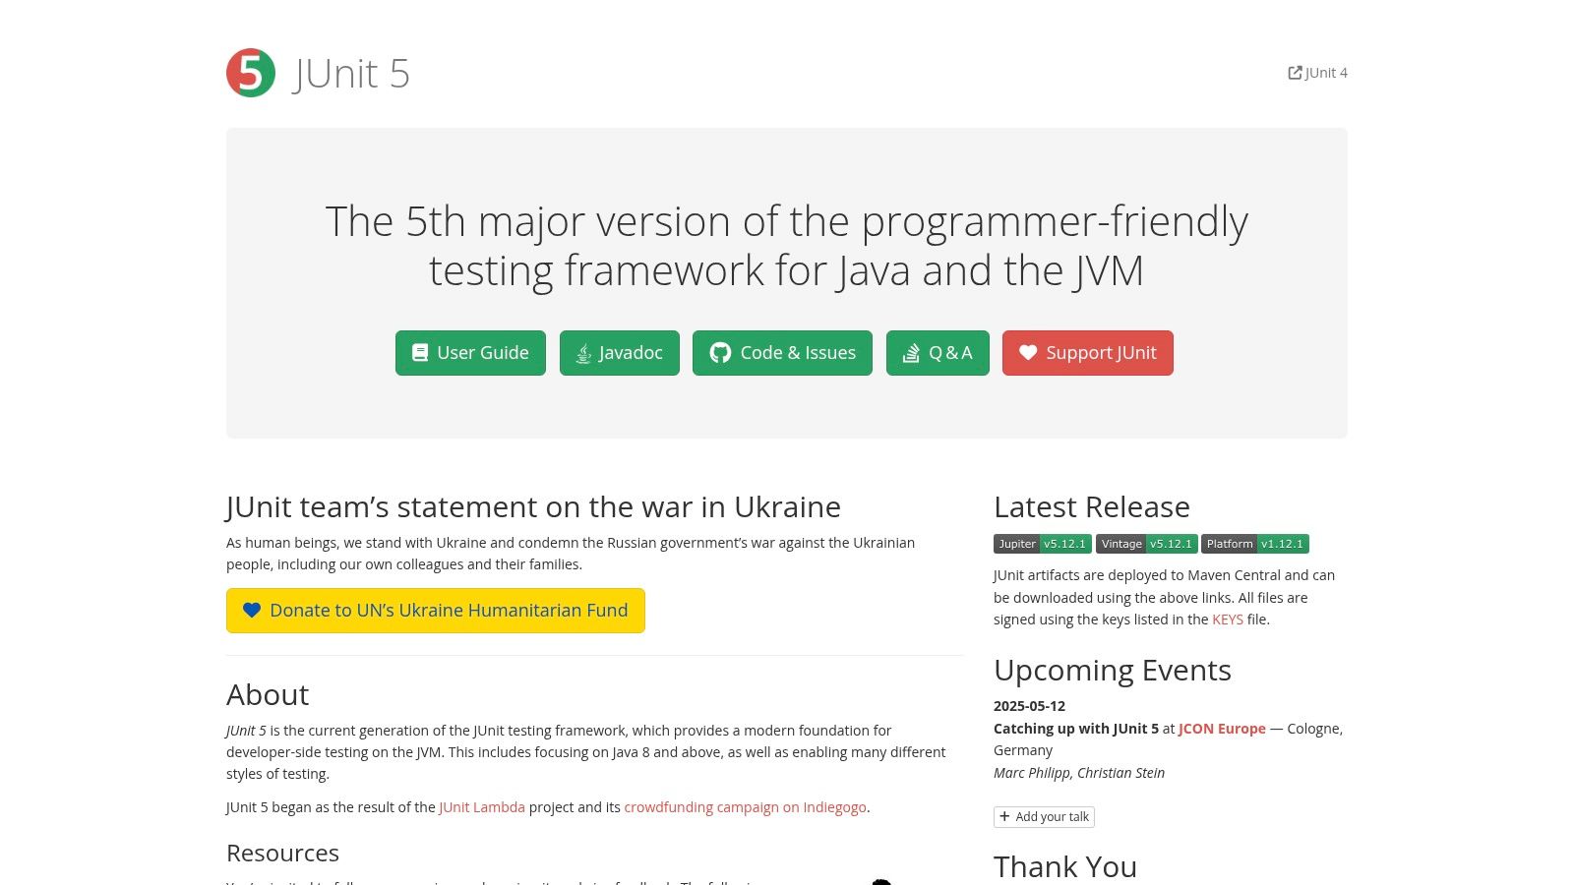Viewport: 1574px width, 885px height.
Task: Click the Resources heading
Action: (x=282, y=854)
